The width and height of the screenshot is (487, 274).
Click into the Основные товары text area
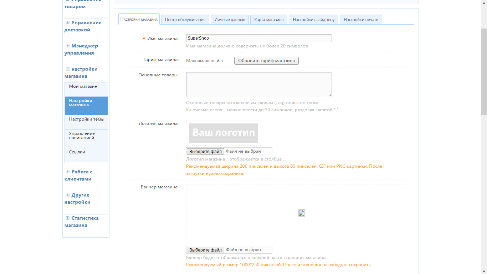(259, 85)
